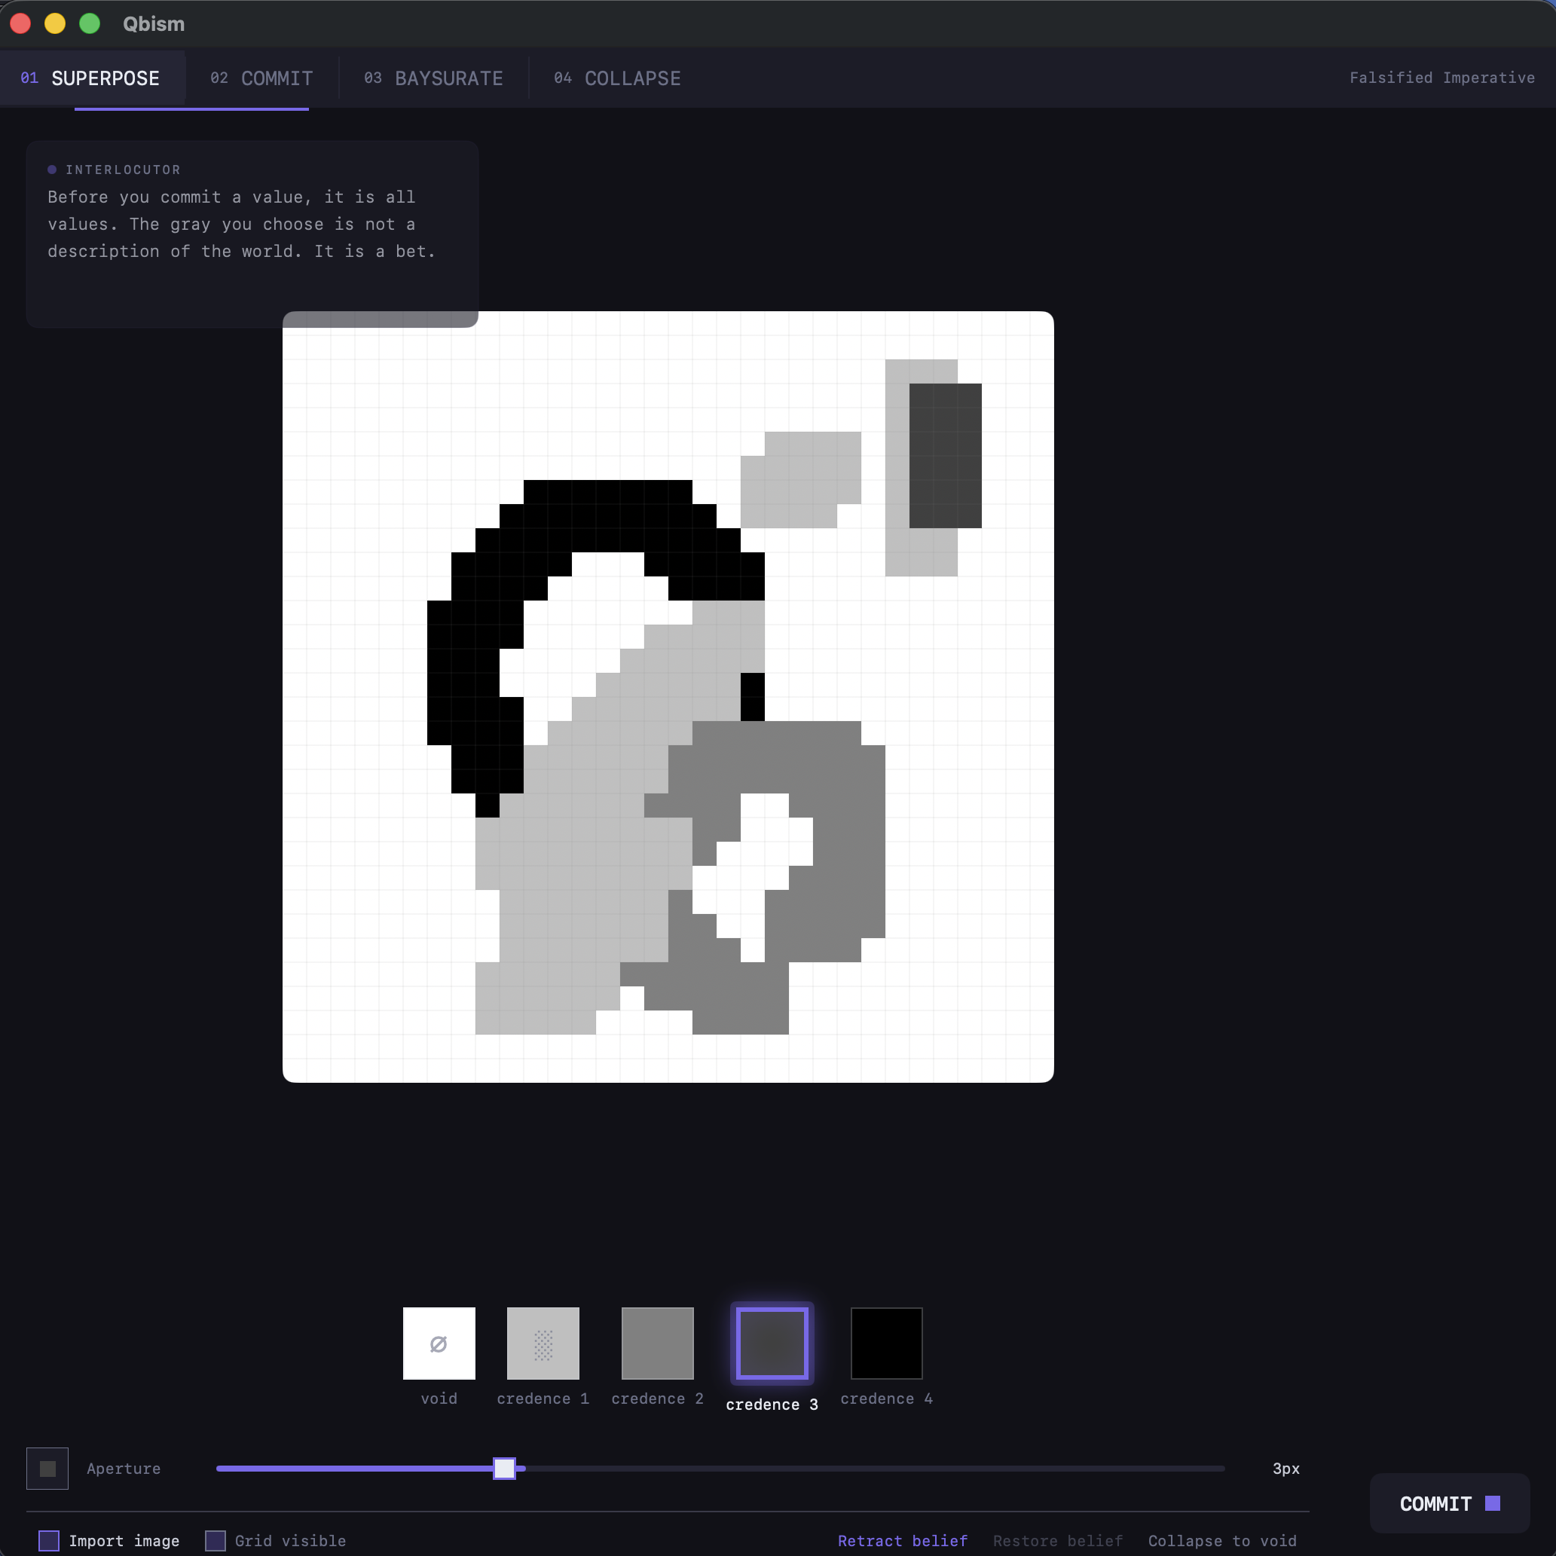Select the void swatch
1556x1556 pixels.
(x=439, y=1344)
